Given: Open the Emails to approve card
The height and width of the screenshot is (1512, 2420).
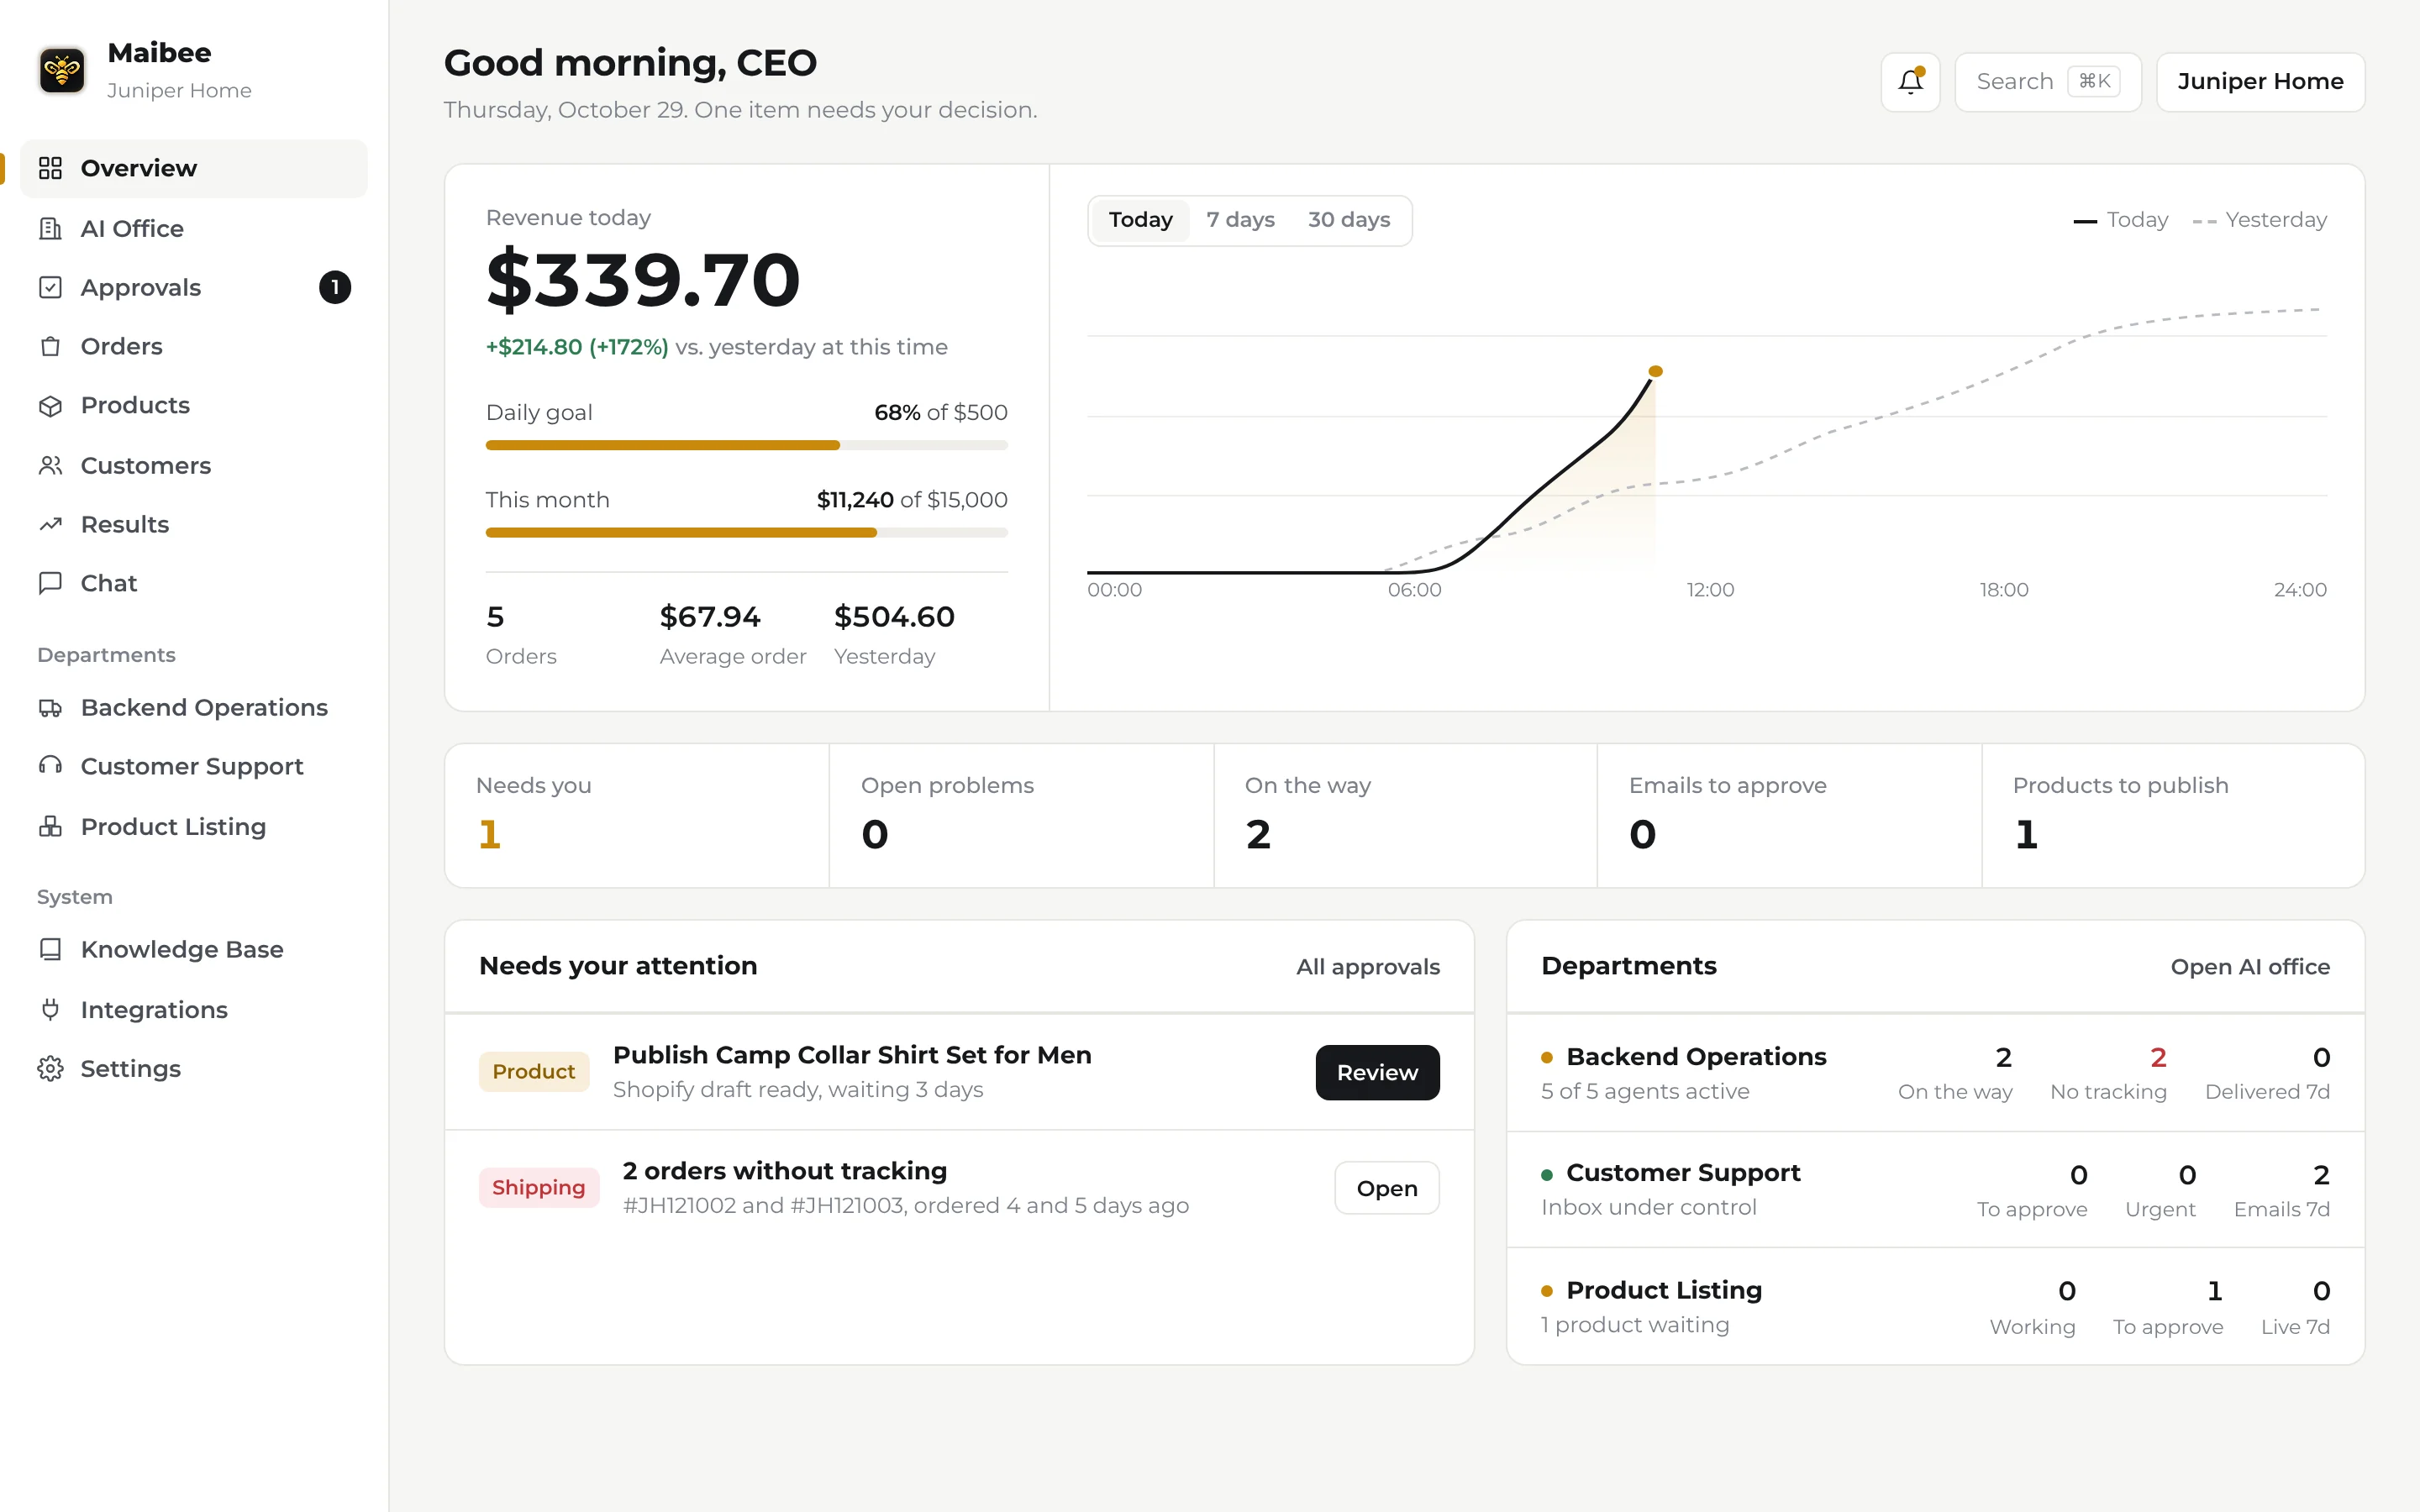Looking at the screenshot, I should [x=1789, y=815].
